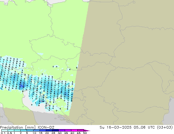Click the "35" legend scale label
The width and height of the screenshot is (174, 134).
pyautogui.click(x=66, y=133)
